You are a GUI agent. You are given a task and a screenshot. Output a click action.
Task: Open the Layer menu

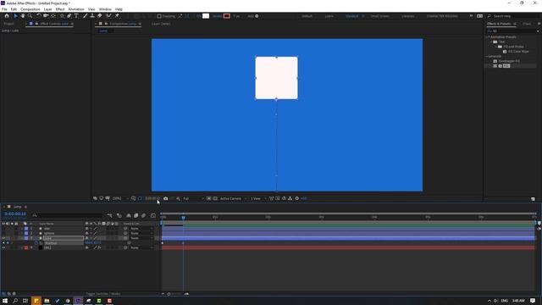[x=48, y=9]
